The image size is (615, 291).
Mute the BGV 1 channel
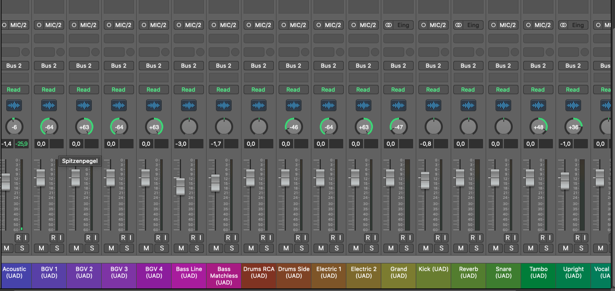(41, 248)
